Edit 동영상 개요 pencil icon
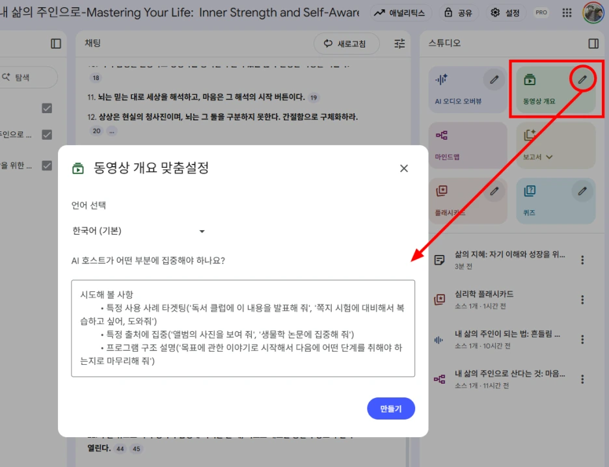The height and width of the screenshot is (467, 609). 582,79
